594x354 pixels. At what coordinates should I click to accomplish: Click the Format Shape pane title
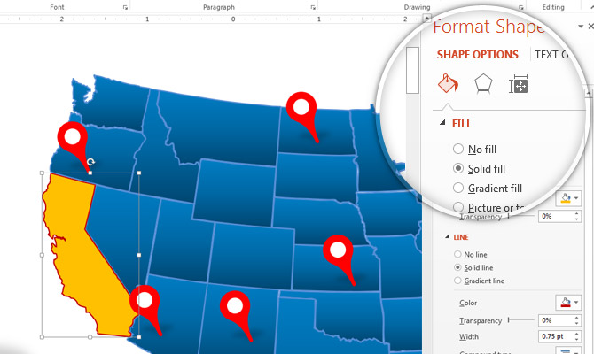(x=488, y=27)
